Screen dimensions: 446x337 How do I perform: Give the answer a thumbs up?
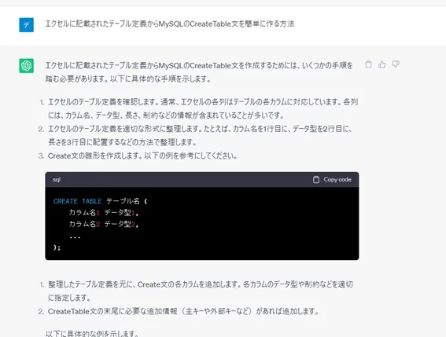[x=381, y=64]
